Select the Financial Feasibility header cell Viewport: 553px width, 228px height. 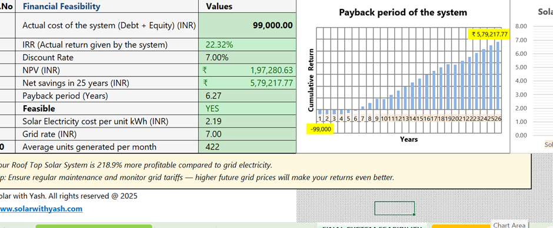[x=107, y=6]
